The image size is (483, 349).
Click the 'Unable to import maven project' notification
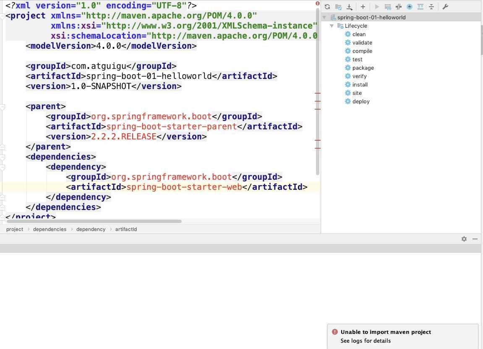point(402,336)
